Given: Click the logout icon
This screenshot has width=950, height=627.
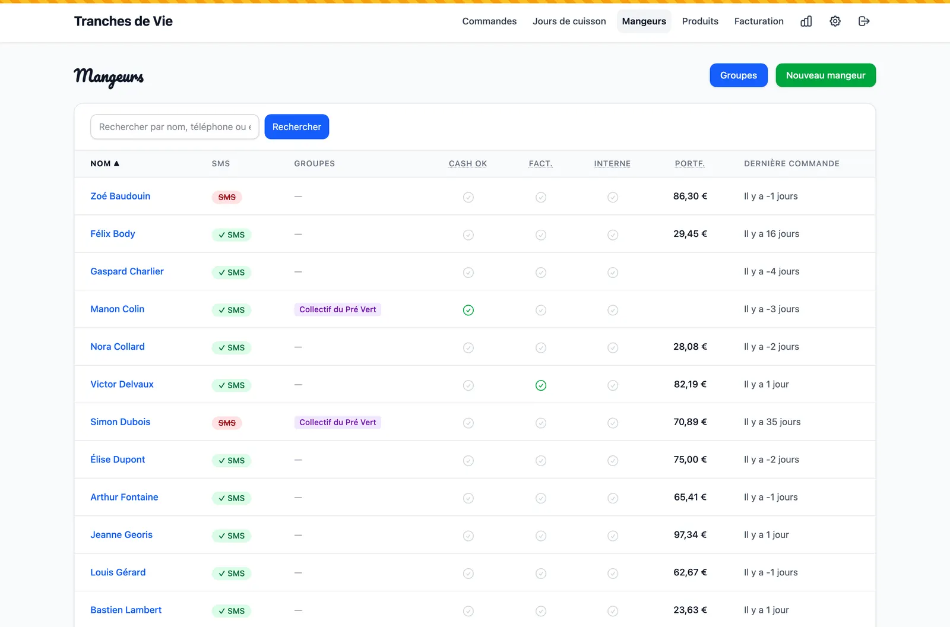Looking at the screenshot, I should click(864, 21).
